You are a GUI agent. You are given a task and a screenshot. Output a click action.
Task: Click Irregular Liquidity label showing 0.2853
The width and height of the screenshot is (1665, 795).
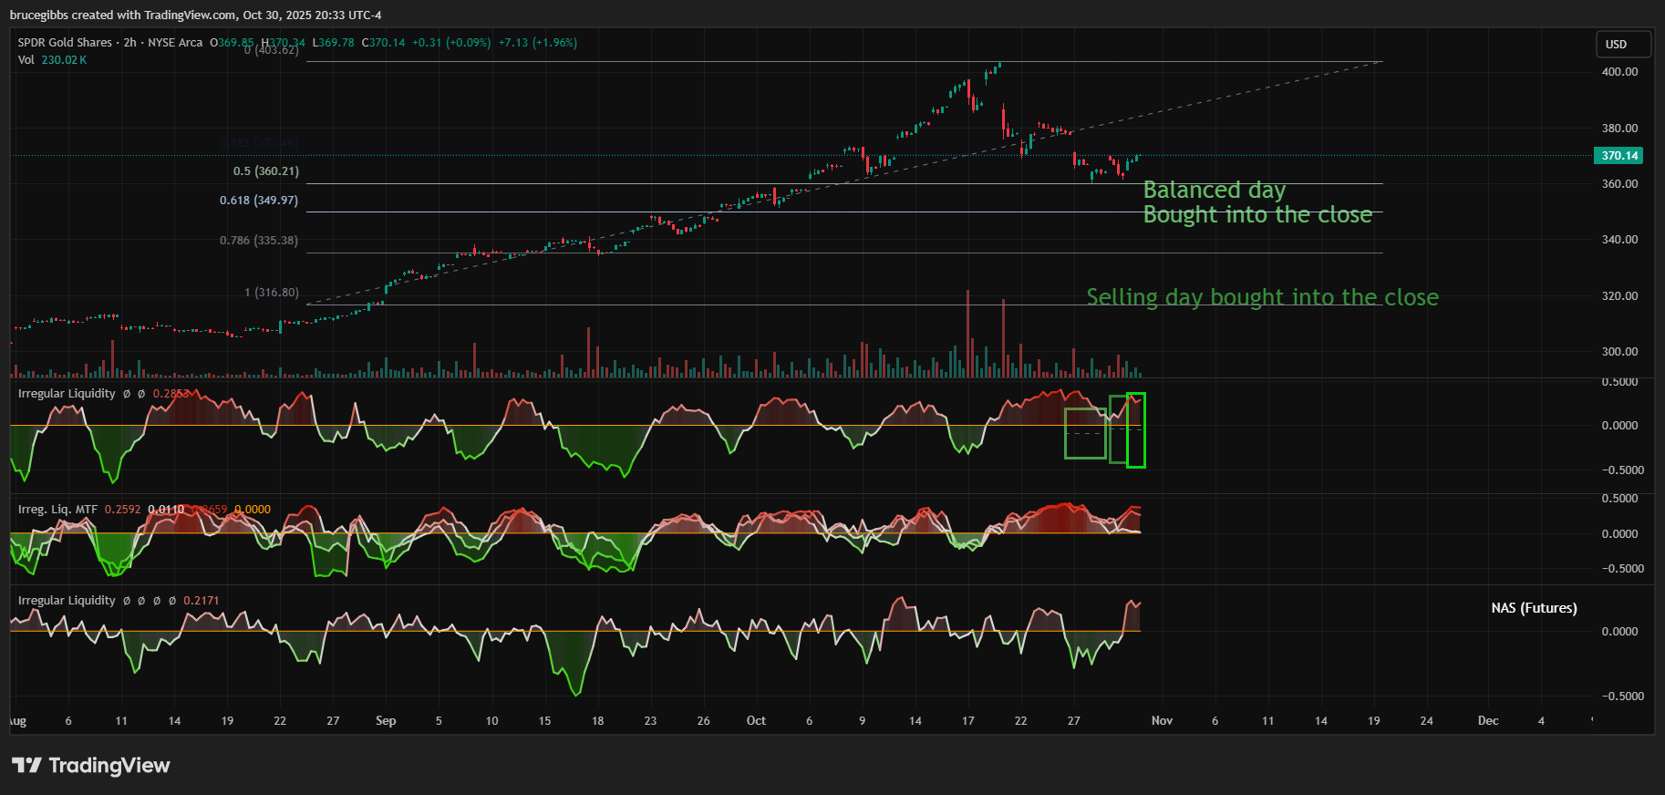[x=67, y=394]
